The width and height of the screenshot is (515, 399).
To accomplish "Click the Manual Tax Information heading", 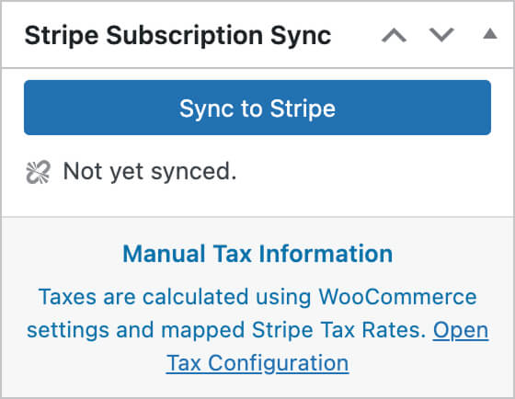I will click(x=257, y=254).
